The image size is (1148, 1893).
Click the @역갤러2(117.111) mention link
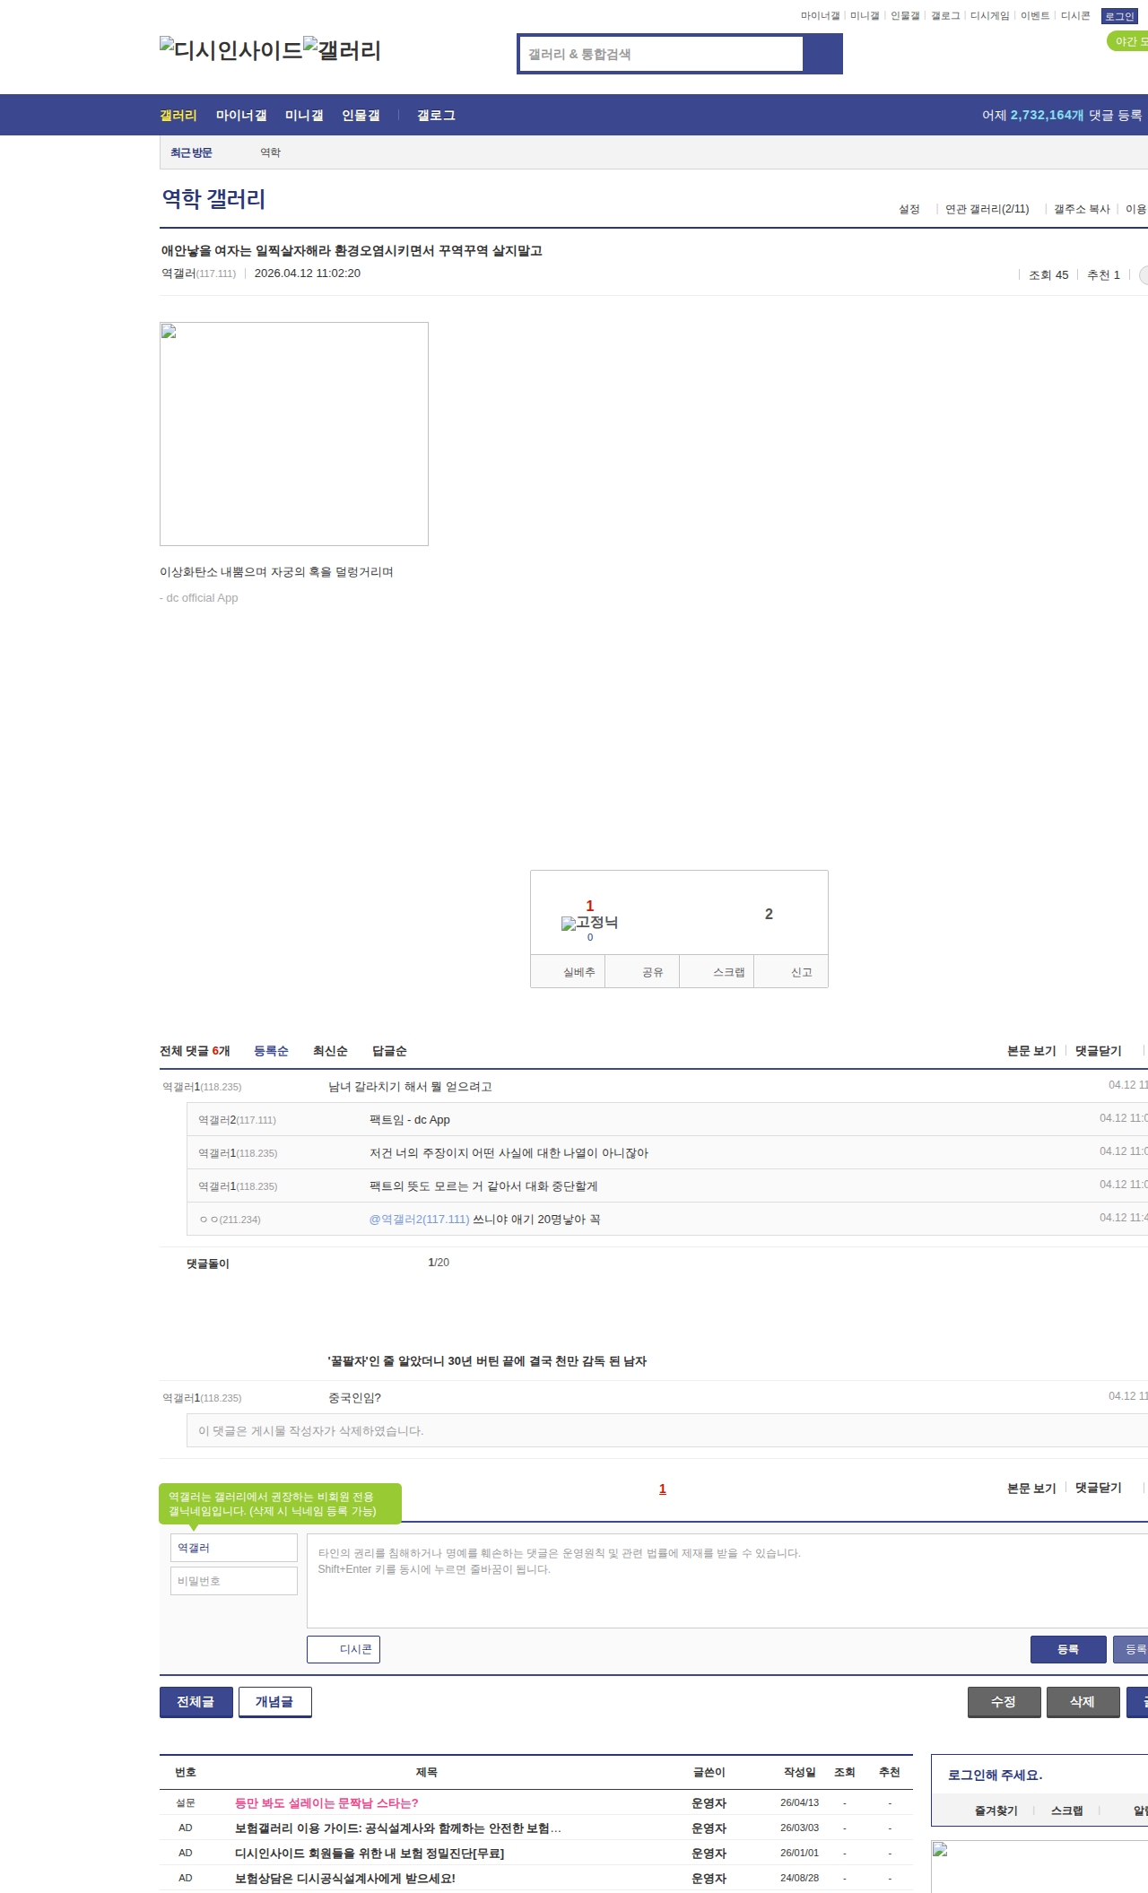click(419, 1220)
